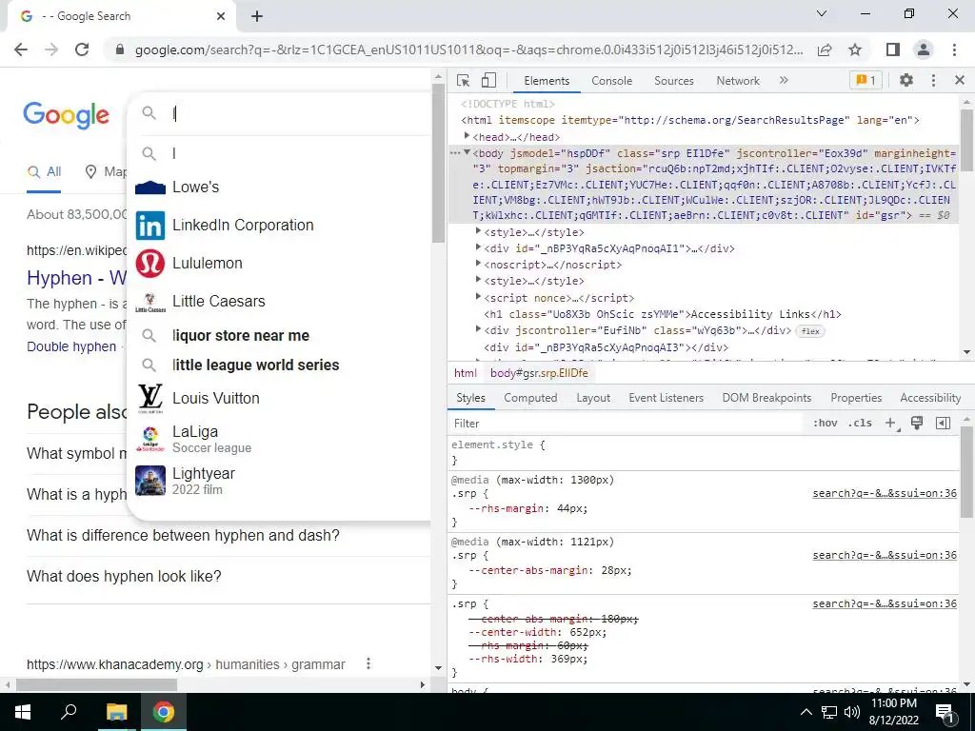Select the Lightyear 2022 film suggestion
The width and height of the screenshot is (975, 731).
pos(279,481)
